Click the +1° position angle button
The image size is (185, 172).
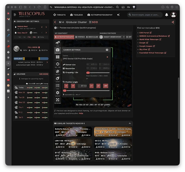91,86
